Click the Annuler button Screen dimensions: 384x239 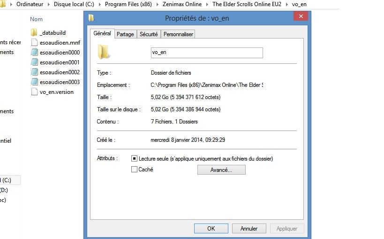249,229
